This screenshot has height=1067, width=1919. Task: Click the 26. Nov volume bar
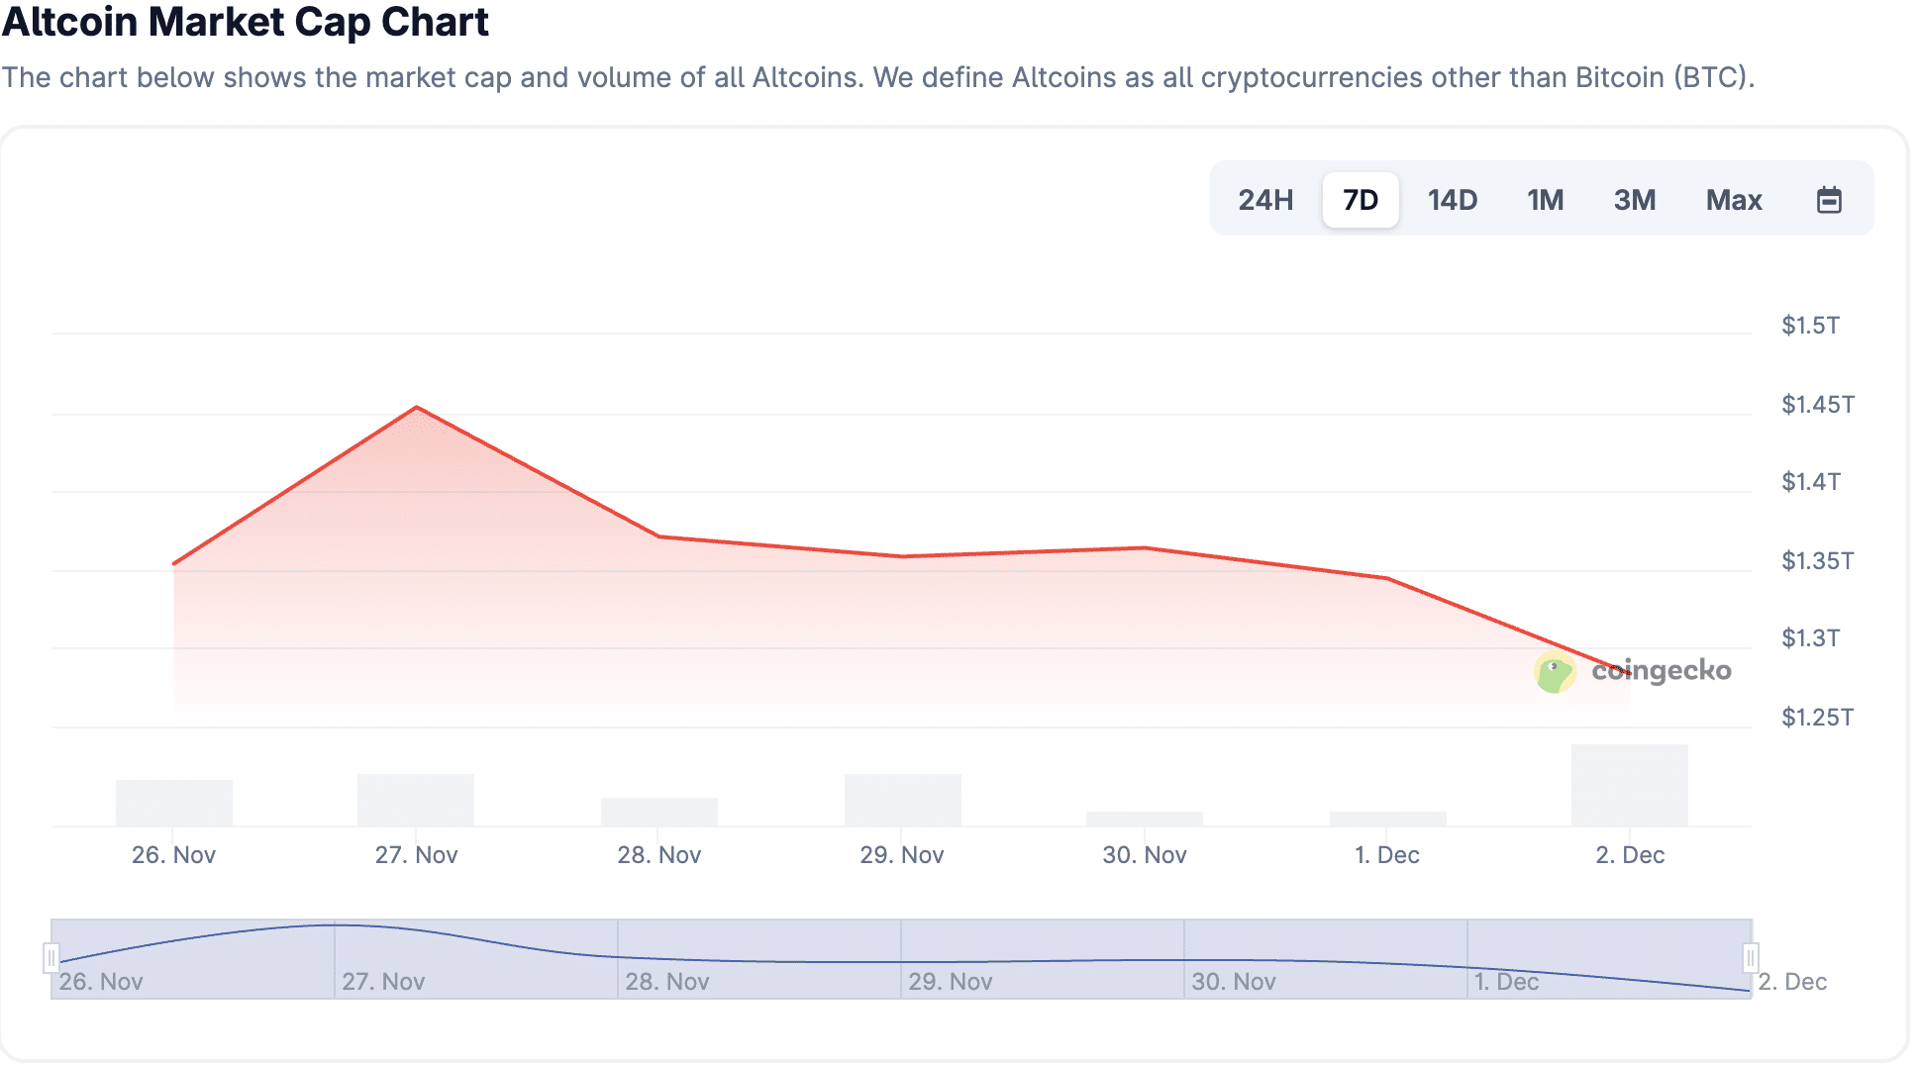[174, 803]
